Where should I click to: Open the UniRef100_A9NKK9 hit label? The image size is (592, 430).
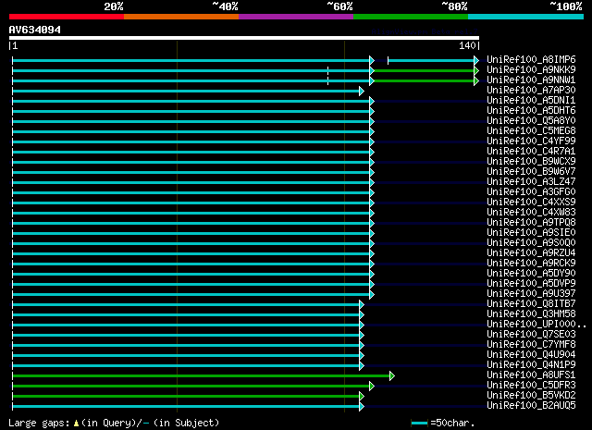[x=531, y=70]
